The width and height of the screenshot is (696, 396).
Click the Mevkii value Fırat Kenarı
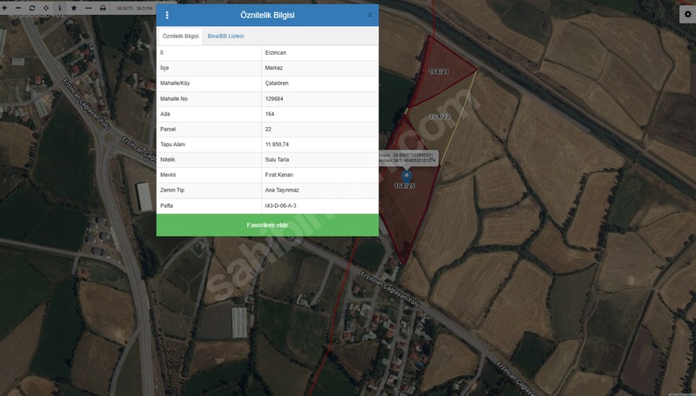point(279,175)
